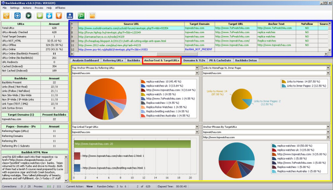
Task: Select the Referring Domains row
Action: (35, 136)
